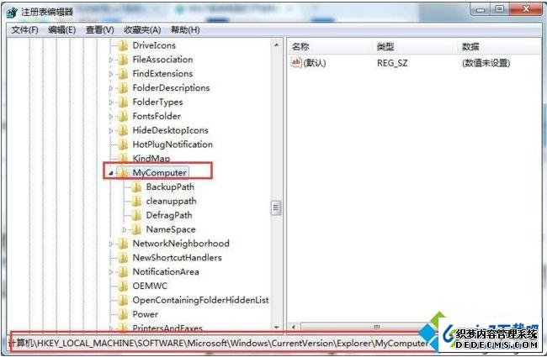Open the 查看(V) menu
The image size is (547, 357).
(100, 30)
